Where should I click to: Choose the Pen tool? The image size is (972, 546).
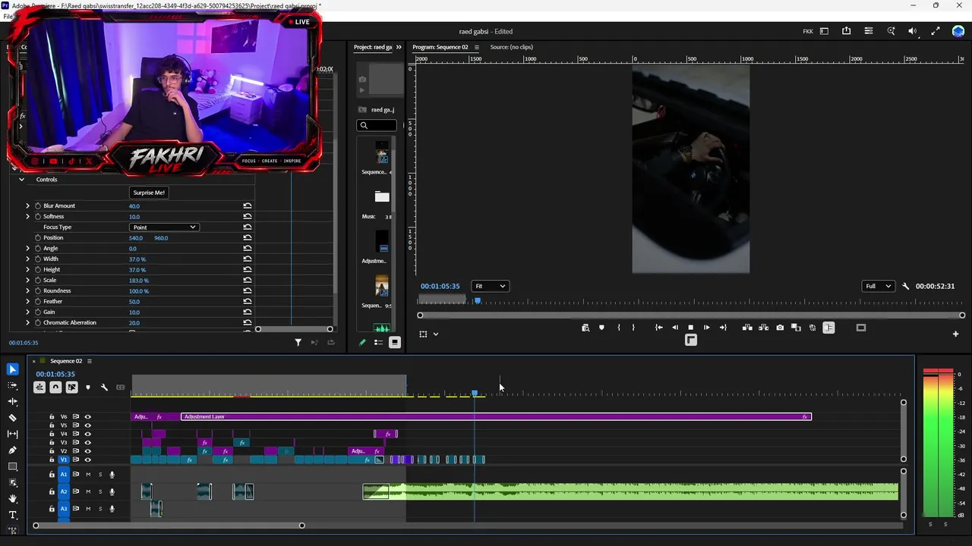coord(13,450)
